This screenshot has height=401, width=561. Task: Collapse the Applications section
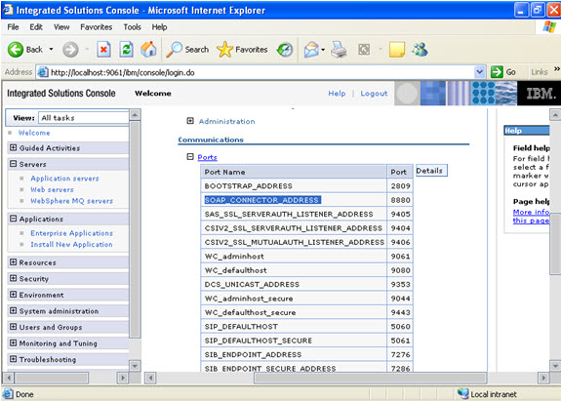(14, 219)
